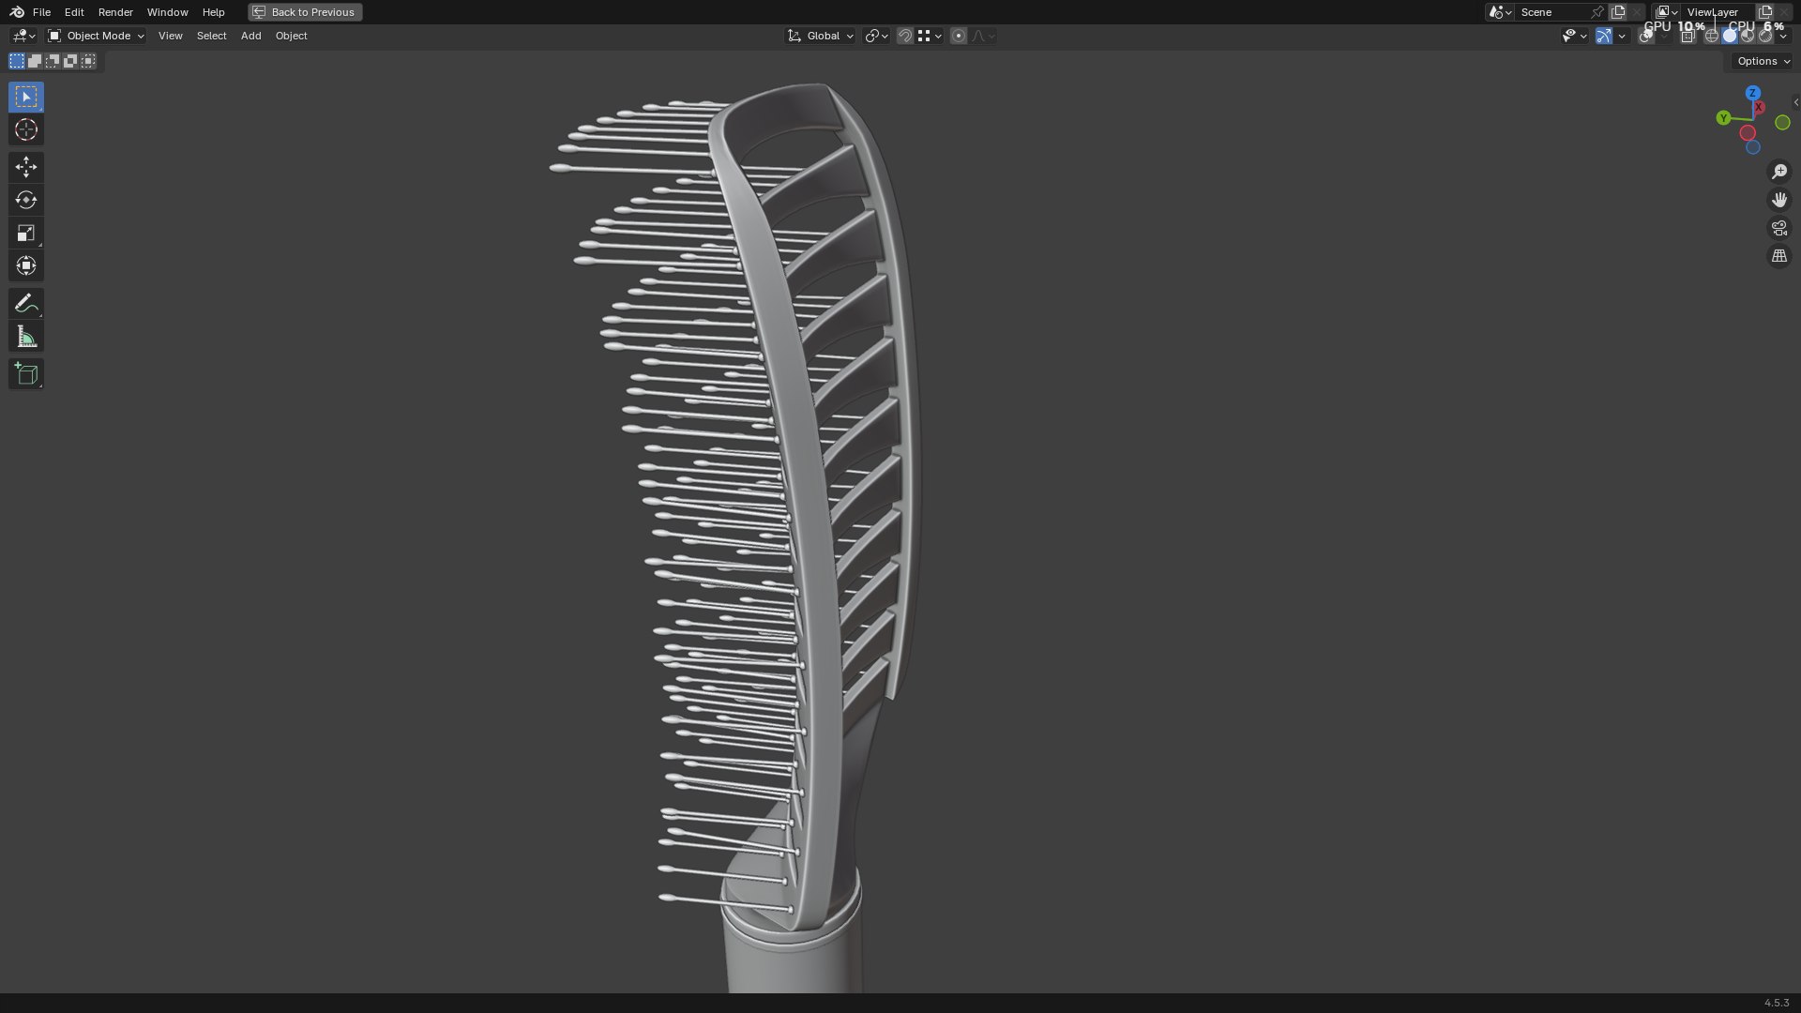
Task: Open the Render menu
Action: (115, 12)
